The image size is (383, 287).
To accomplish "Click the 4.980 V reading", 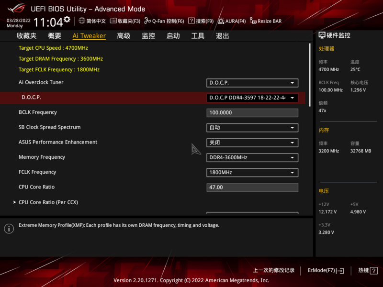I will [358, 212].
